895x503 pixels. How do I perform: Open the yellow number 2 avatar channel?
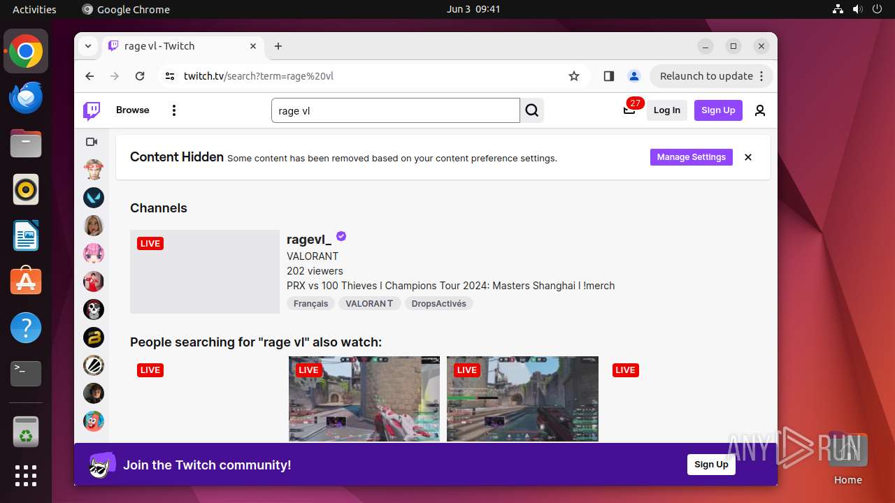[x=94, y=337]
